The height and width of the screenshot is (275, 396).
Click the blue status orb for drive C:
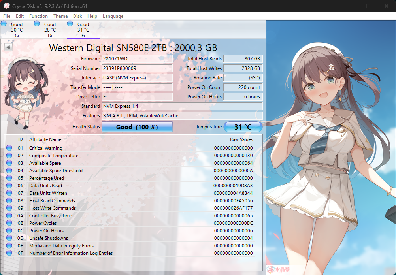pyautogui.click(x=4, y=24)
